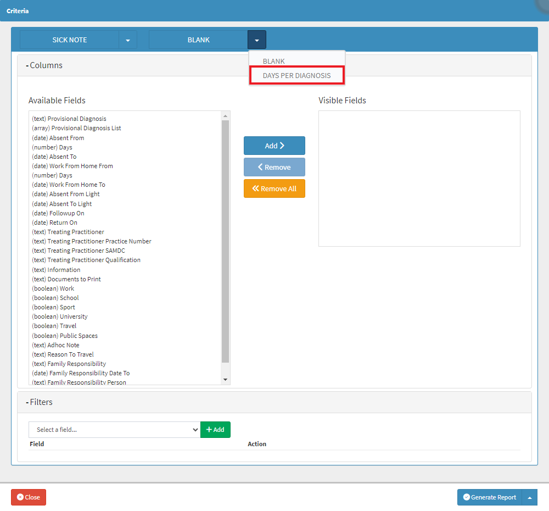Select '(boolean) University' field
The height and width of the screenshot is (511, 549).
[60, 316]
